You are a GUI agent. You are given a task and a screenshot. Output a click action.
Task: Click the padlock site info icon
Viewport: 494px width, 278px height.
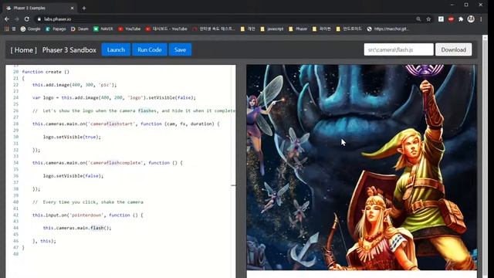[x=39, y=19]
